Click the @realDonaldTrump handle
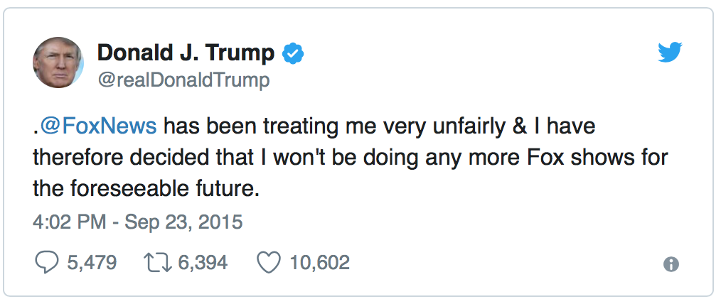The width and height of the screenshot is (721, 304). (183, 80)
